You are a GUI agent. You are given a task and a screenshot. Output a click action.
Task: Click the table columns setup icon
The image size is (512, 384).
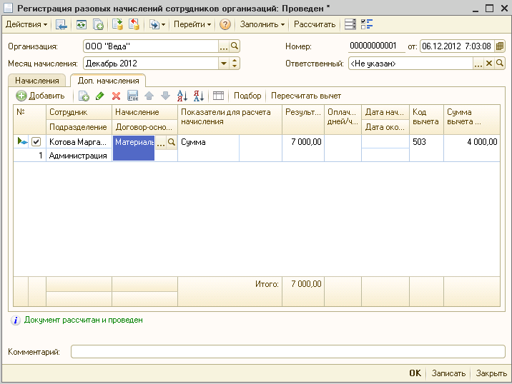218,96
